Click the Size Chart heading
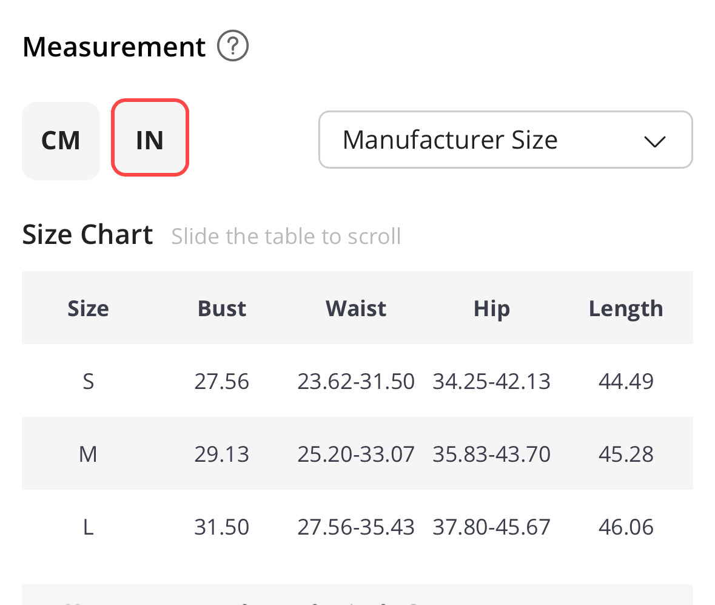 click(87, 235)
